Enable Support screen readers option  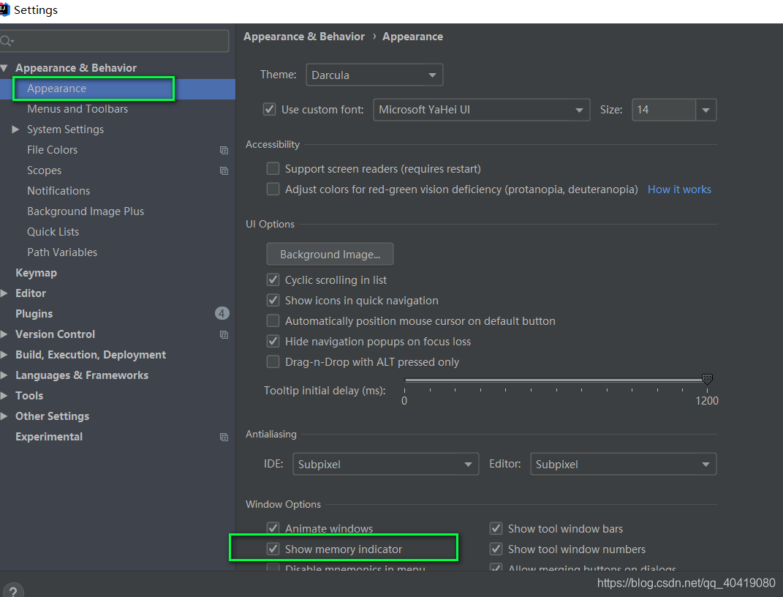(273, 168)
